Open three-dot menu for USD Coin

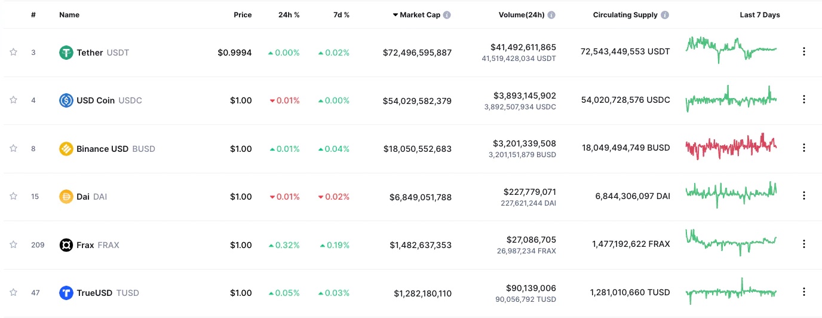tap(803, 100)
